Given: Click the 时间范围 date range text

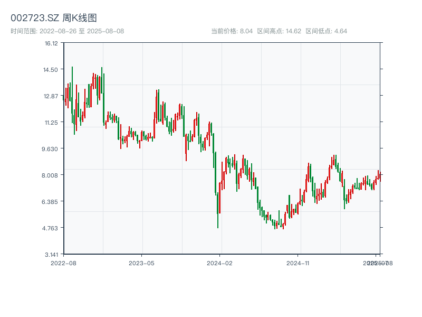Looking at the screenshot, I should tap(67, 31).
